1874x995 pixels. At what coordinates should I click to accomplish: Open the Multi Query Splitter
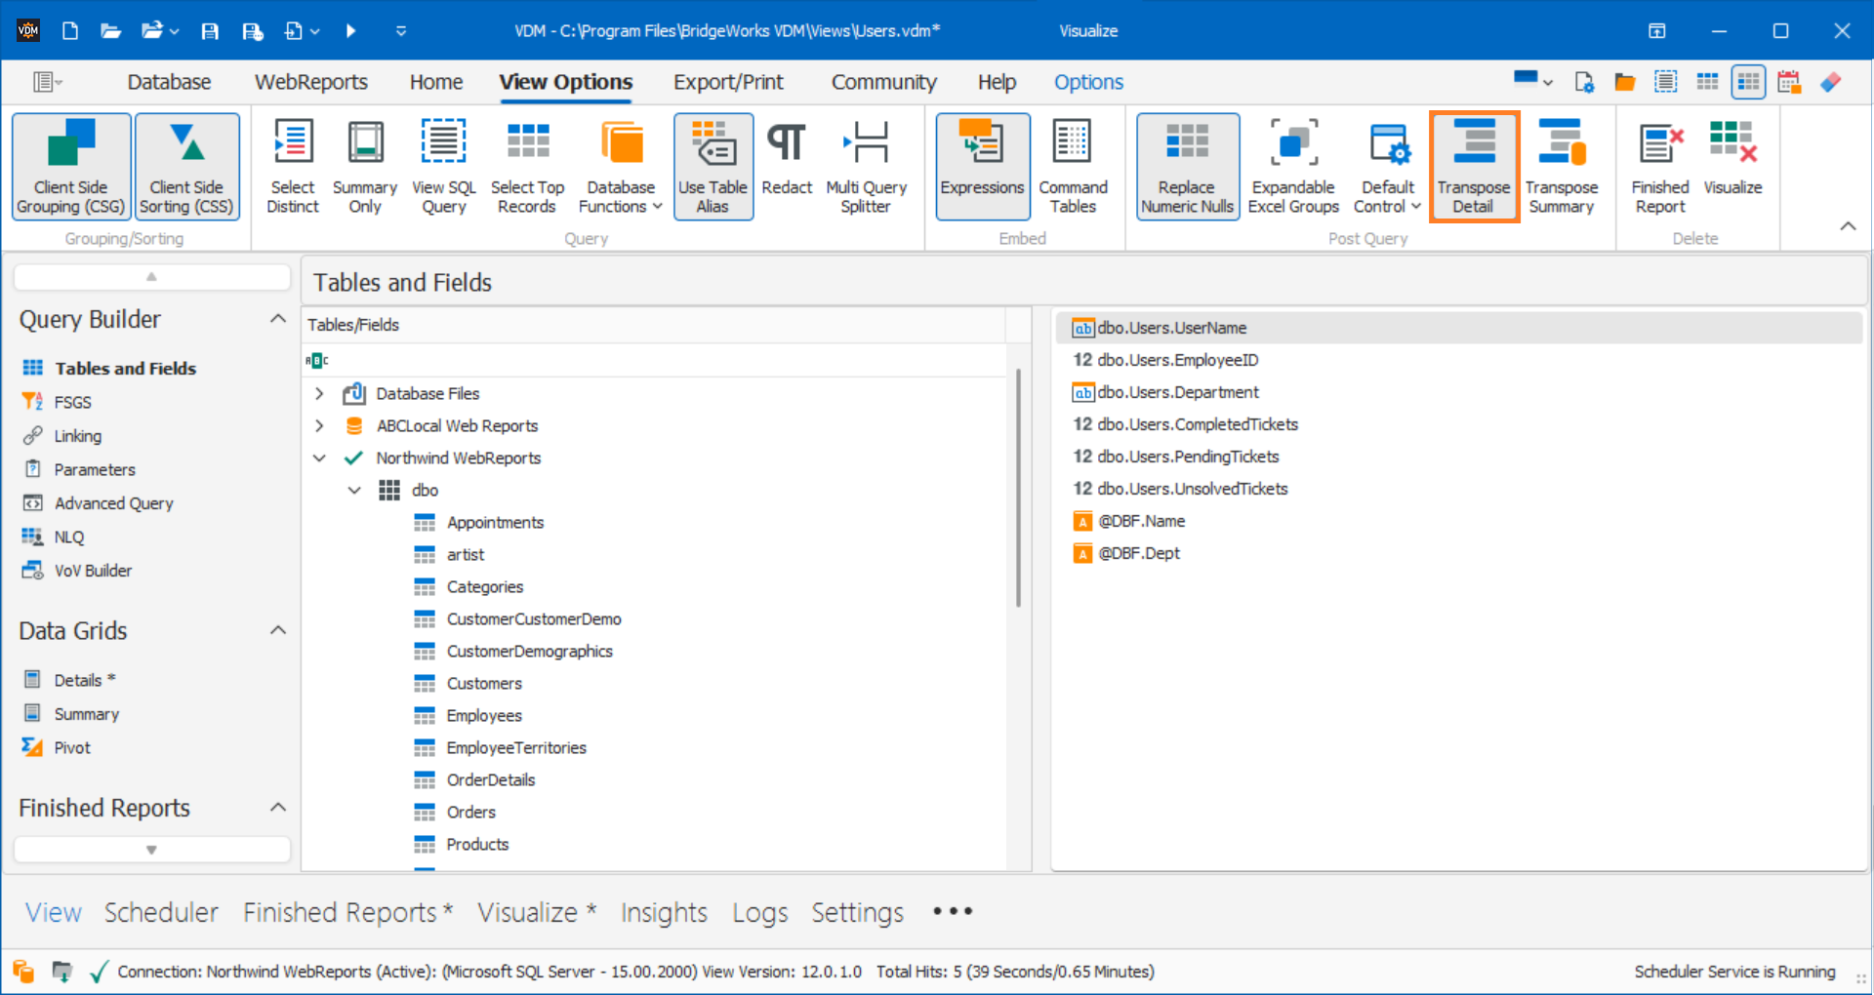point(867,166)
